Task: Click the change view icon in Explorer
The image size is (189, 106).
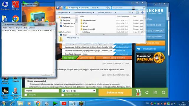Action: click(130, 12)
